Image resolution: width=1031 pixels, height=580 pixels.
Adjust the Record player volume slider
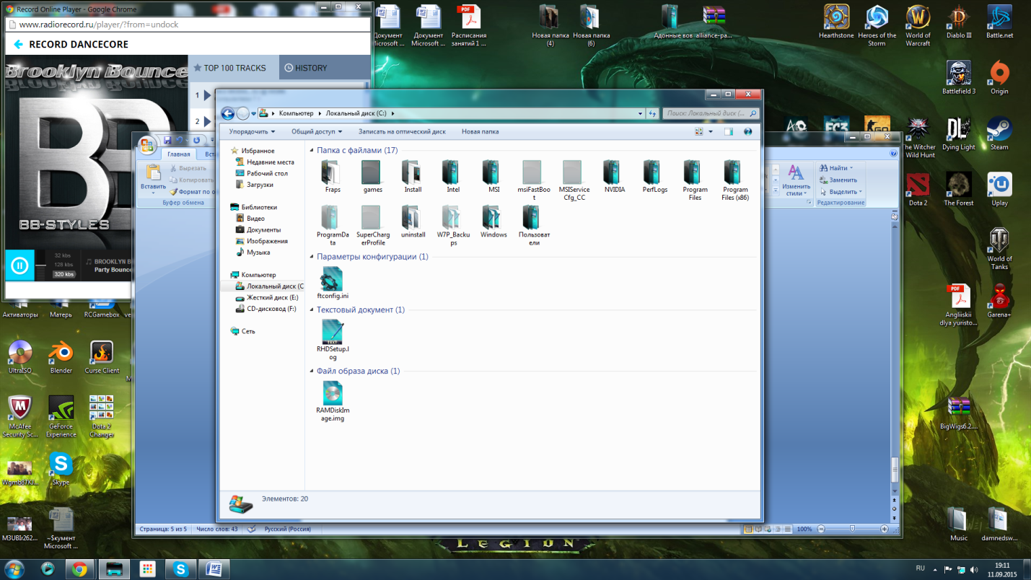click(x=41, y=265)
